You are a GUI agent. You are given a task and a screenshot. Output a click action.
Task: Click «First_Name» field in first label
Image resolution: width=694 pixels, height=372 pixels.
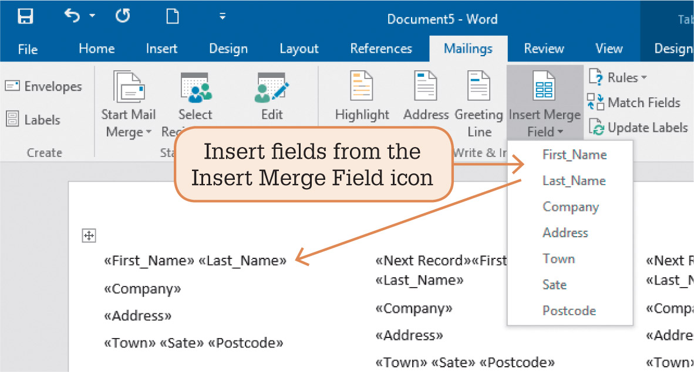tap(149, 261)
